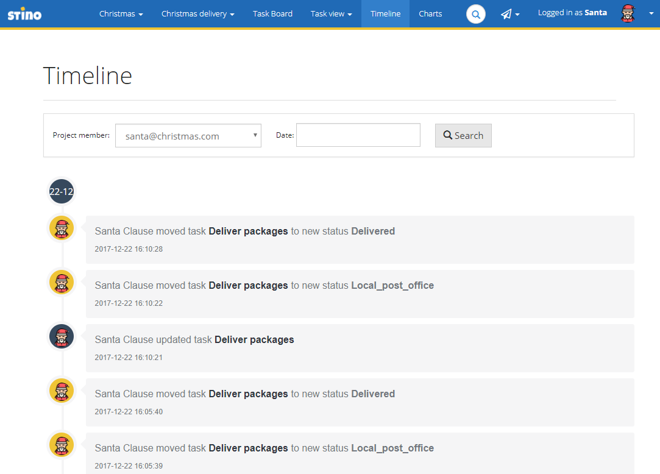Screen dimensions: 660x474
Task: Open the paper plane menu
Action: (510, 14)
